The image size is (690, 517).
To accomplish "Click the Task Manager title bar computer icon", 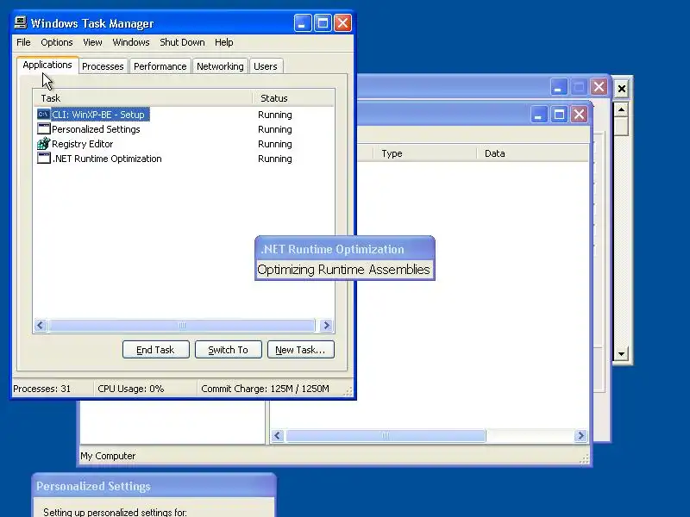I will click(x=20, y=22).
